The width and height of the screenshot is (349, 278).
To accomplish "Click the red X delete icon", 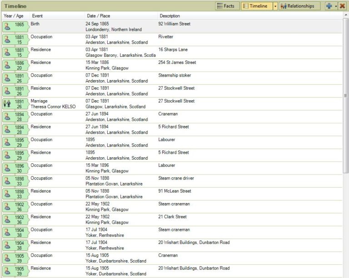I will pos(342,6).
